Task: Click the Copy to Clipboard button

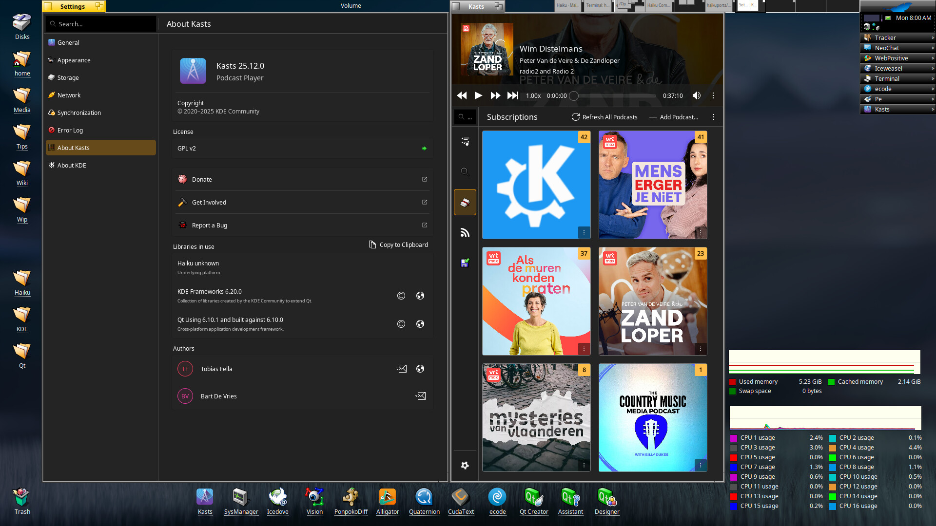Action: [x=398, y=244]
